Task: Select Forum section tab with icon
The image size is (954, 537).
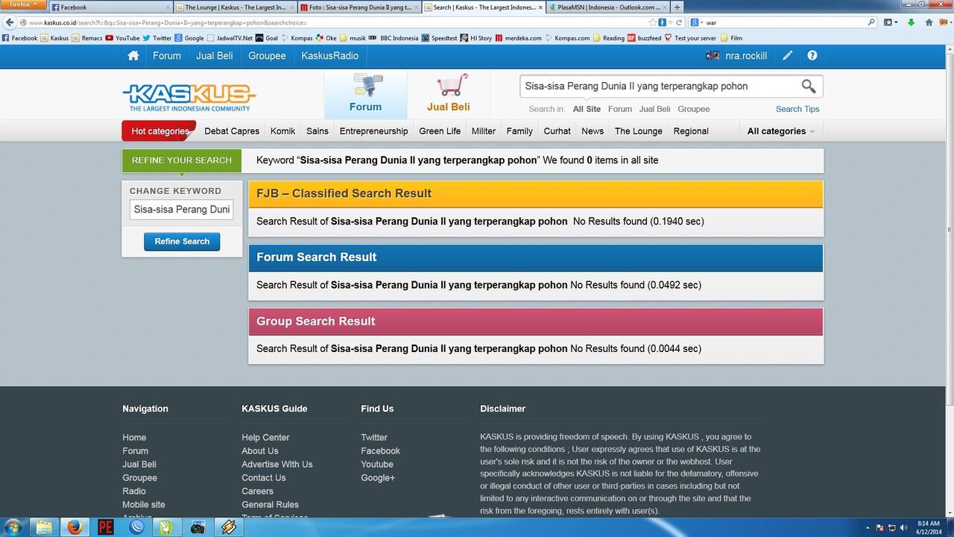Action: [x=366, y=94]
